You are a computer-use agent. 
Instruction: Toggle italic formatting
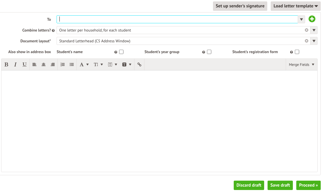tap(15, 65)
